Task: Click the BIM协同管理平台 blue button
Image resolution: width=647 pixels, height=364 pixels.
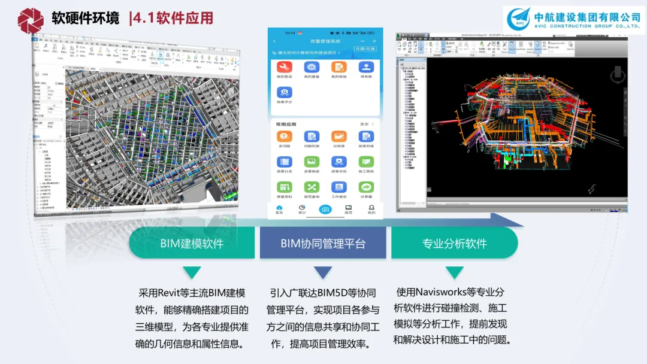Action: 323,243
